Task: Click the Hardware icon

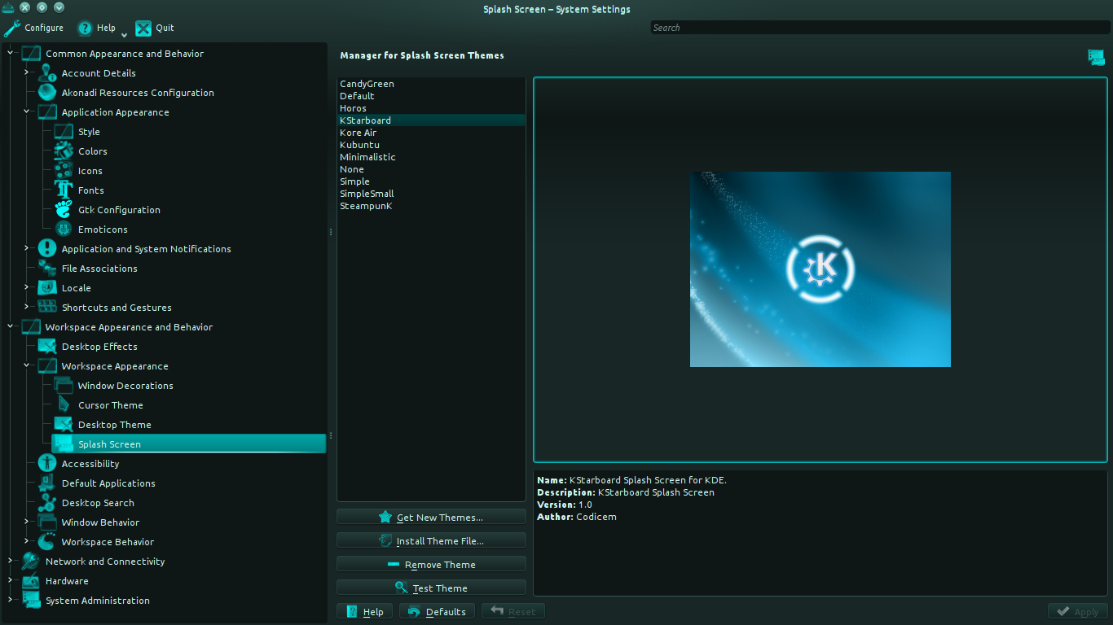Action: [x=31, y=581]
